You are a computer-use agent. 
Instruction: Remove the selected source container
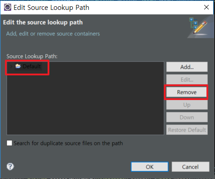187,92
